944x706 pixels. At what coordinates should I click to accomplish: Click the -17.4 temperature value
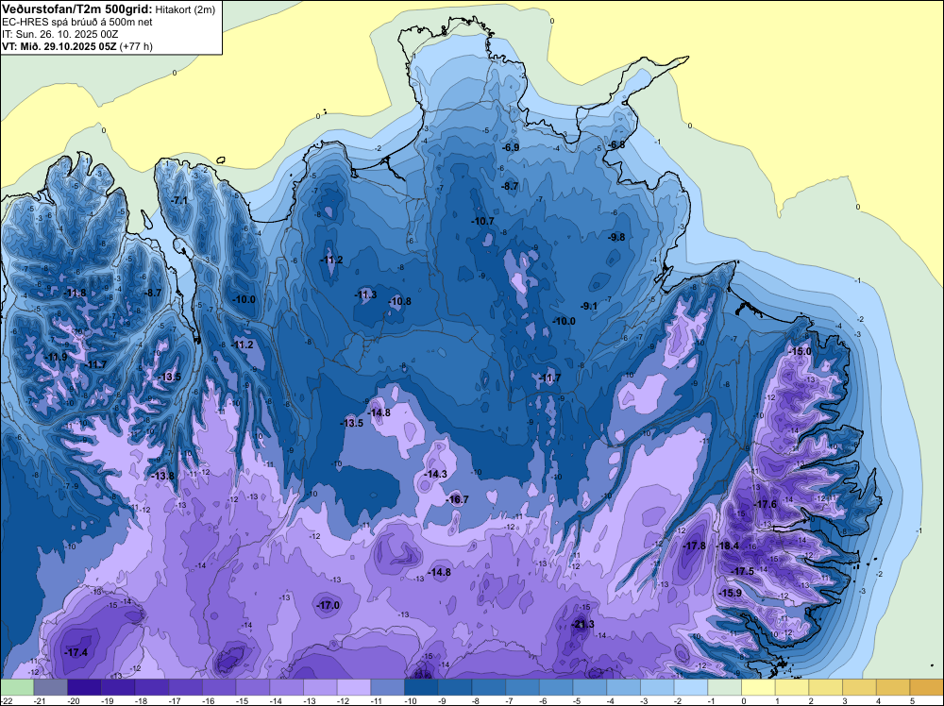[76, 652]
